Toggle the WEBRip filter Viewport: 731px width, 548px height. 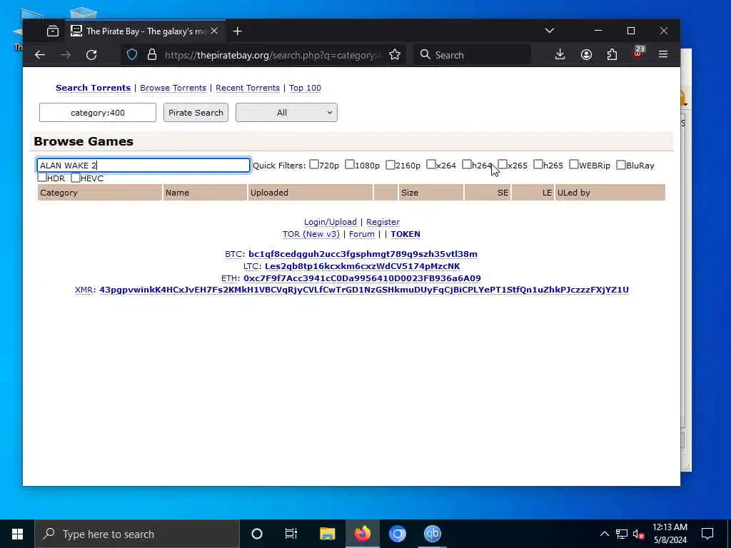coord(574,165)
